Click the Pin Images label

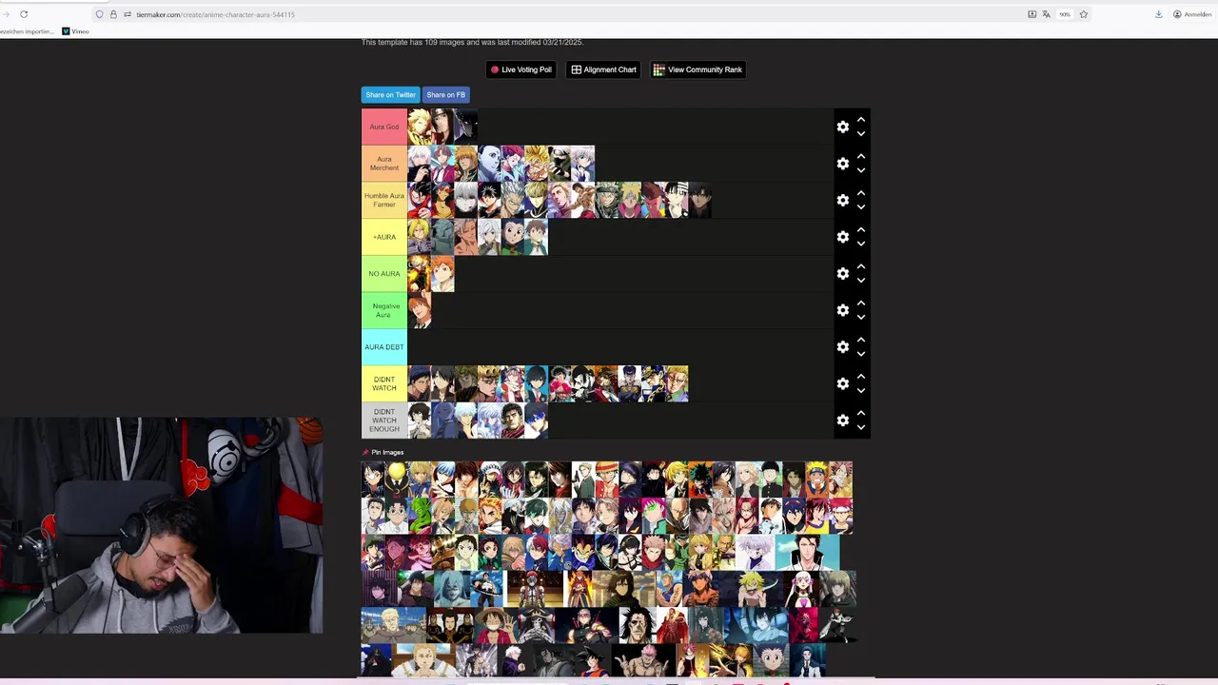[x=387, y=453]
